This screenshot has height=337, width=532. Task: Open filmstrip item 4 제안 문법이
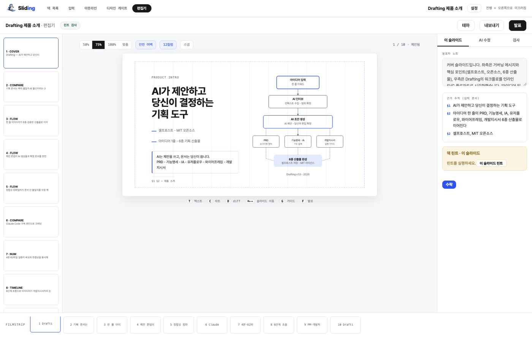[x=146, y=325]
